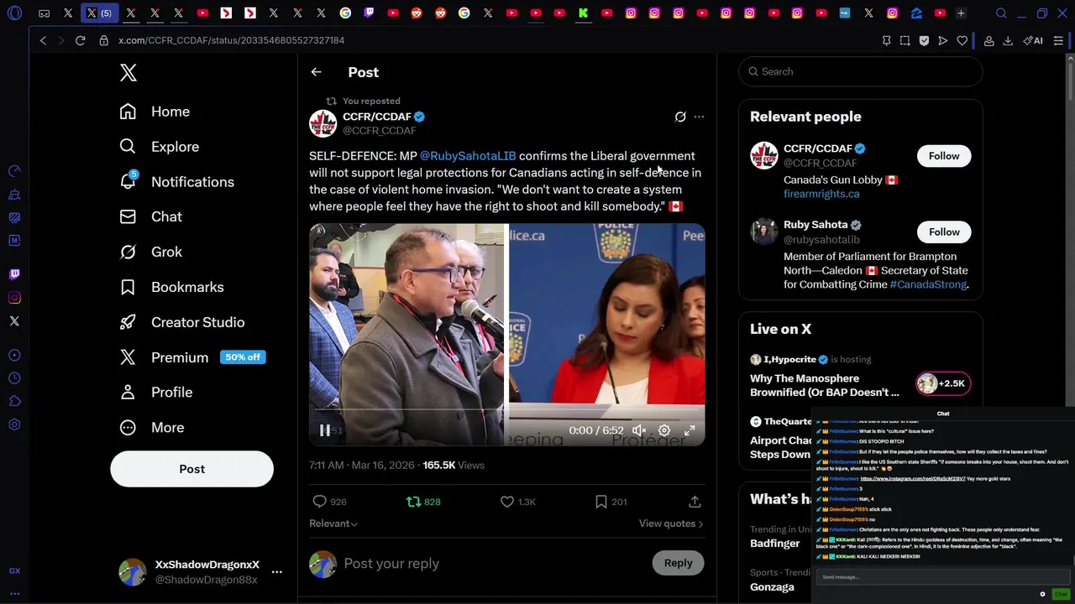
Task: Open Creator Studio in X navigation
Action: (x=182, y=322)
